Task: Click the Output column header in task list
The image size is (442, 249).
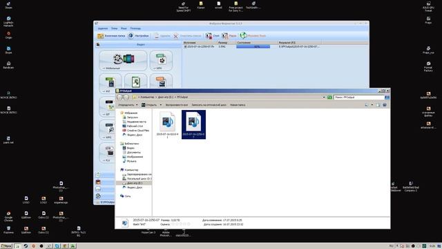Action: pyautogui.click(x=300, y=43)
